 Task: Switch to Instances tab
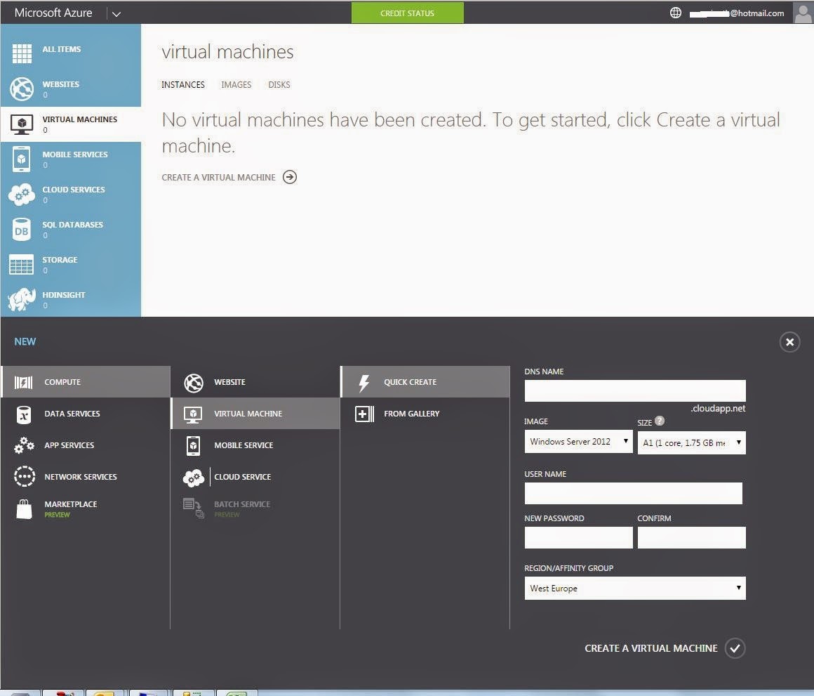click(182, 85)
